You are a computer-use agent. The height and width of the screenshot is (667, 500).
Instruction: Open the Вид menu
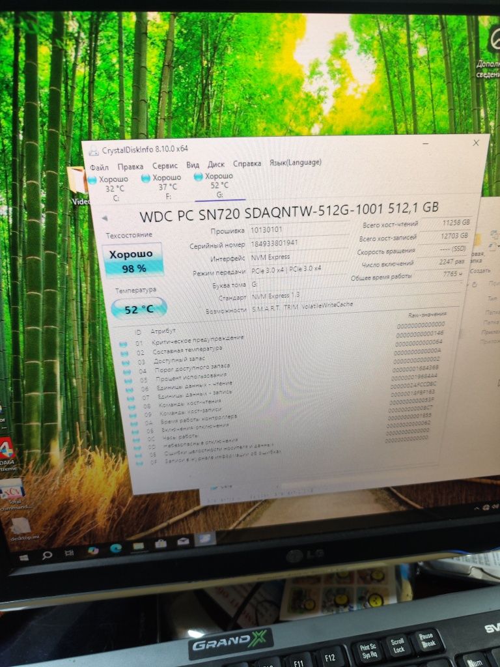[193, 165]
